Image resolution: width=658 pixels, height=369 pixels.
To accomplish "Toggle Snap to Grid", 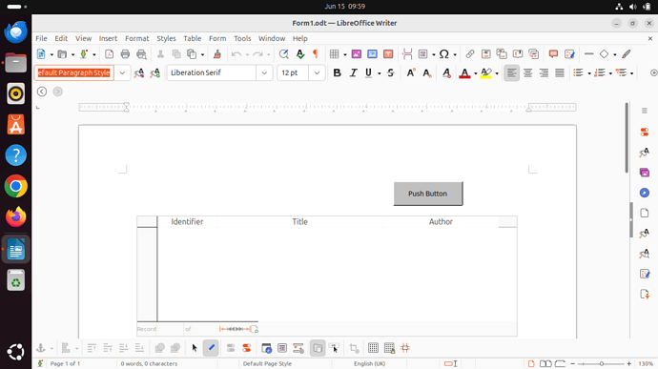I will click(389, 348).
